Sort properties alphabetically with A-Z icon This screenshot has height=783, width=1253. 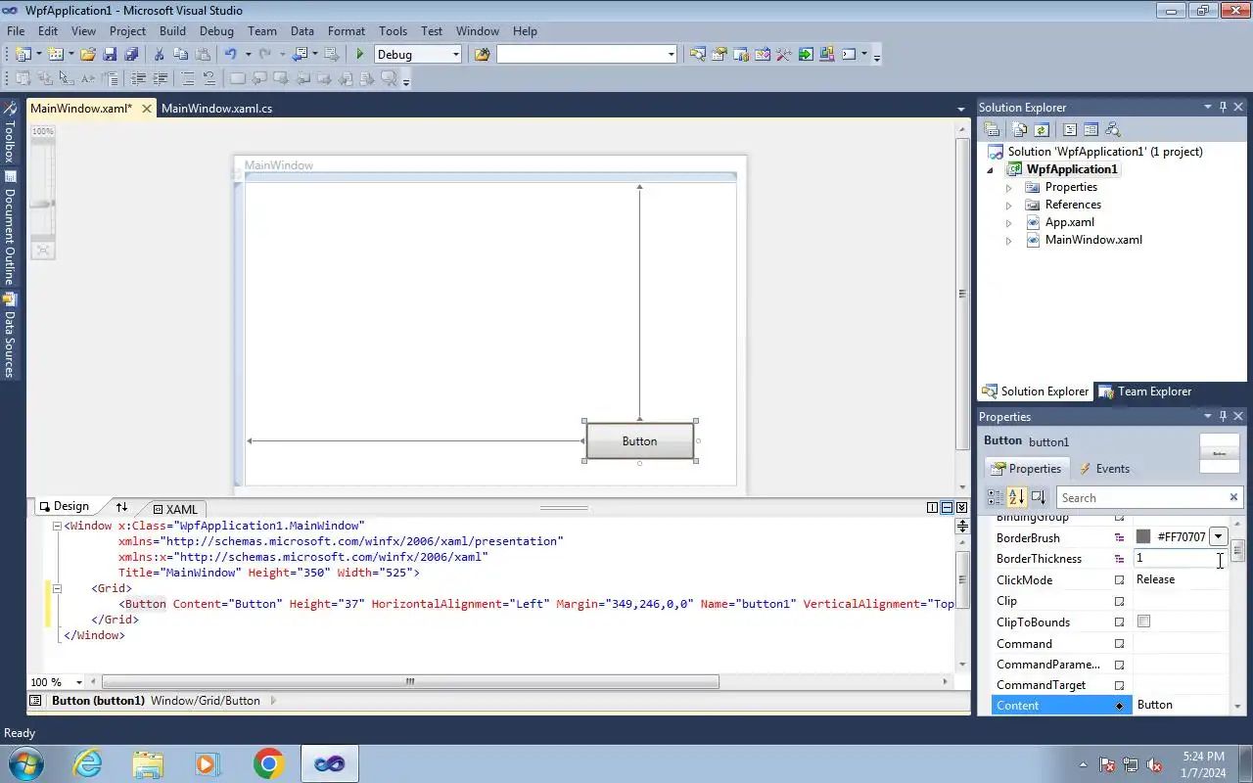1016,497
